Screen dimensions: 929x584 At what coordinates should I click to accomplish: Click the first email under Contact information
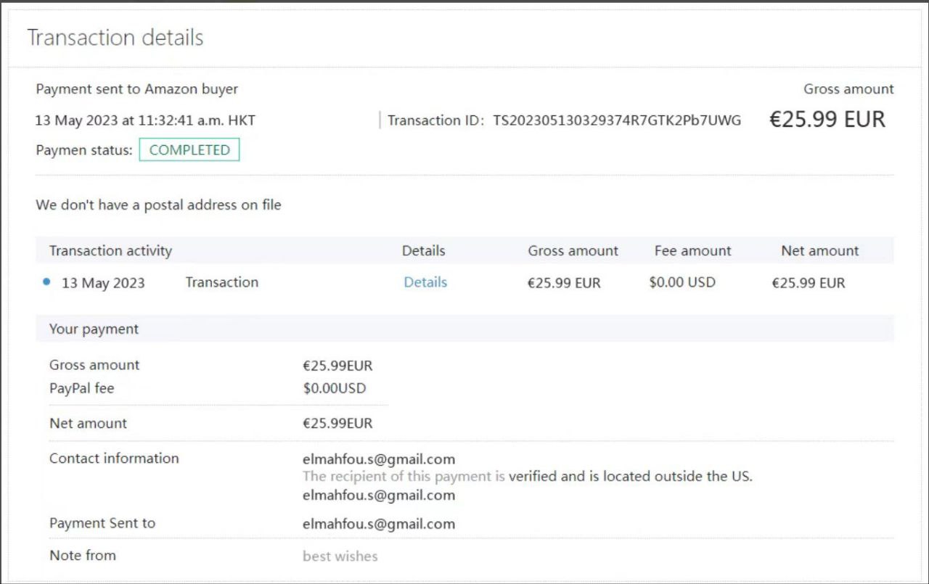[379, 458]
